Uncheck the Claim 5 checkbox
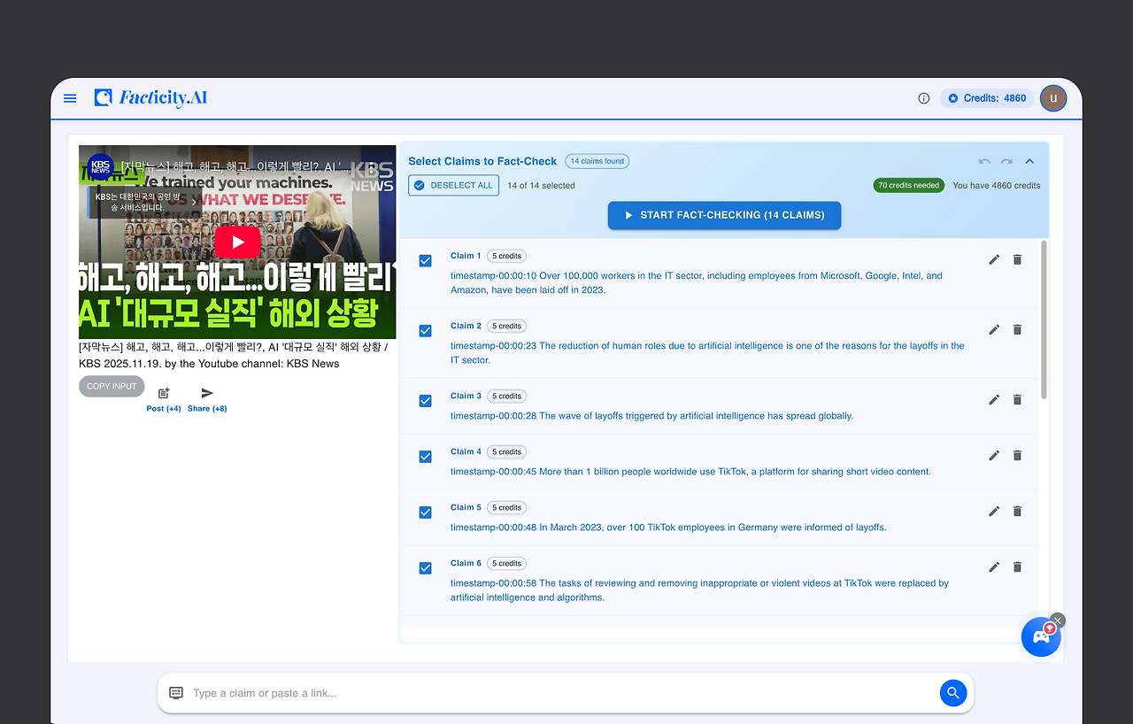1133x724 pixels. (x=426, y=512)
